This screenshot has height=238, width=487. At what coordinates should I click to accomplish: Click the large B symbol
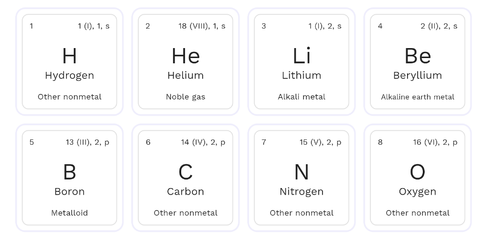click(69, 172)
